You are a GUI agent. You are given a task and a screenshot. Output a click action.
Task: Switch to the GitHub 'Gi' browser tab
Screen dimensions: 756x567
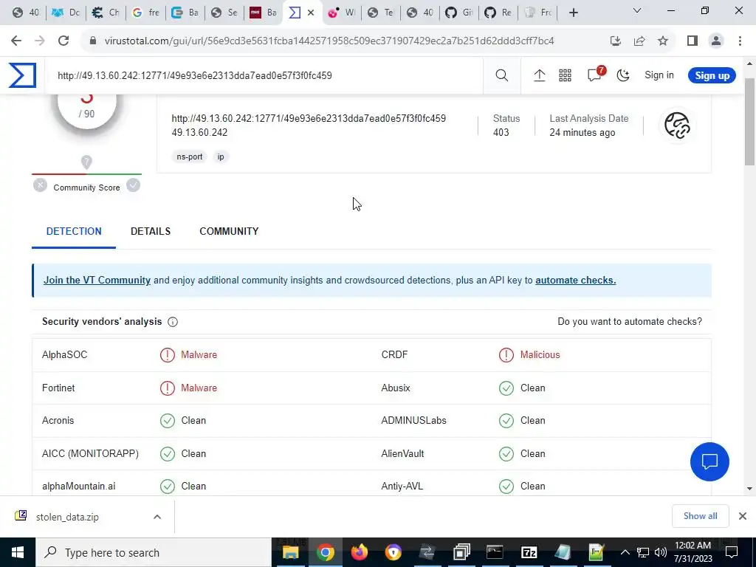pyautogui.click(x=459, y=13)
